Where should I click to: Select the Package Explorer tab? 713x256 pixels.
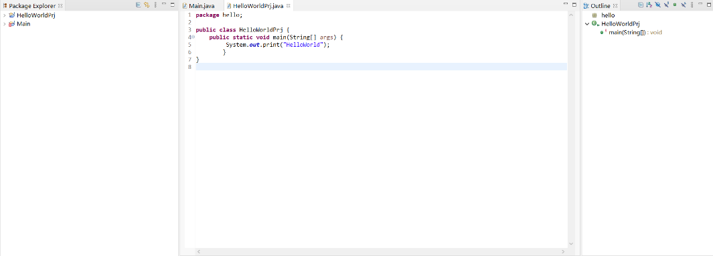click(x=32, y=6)
